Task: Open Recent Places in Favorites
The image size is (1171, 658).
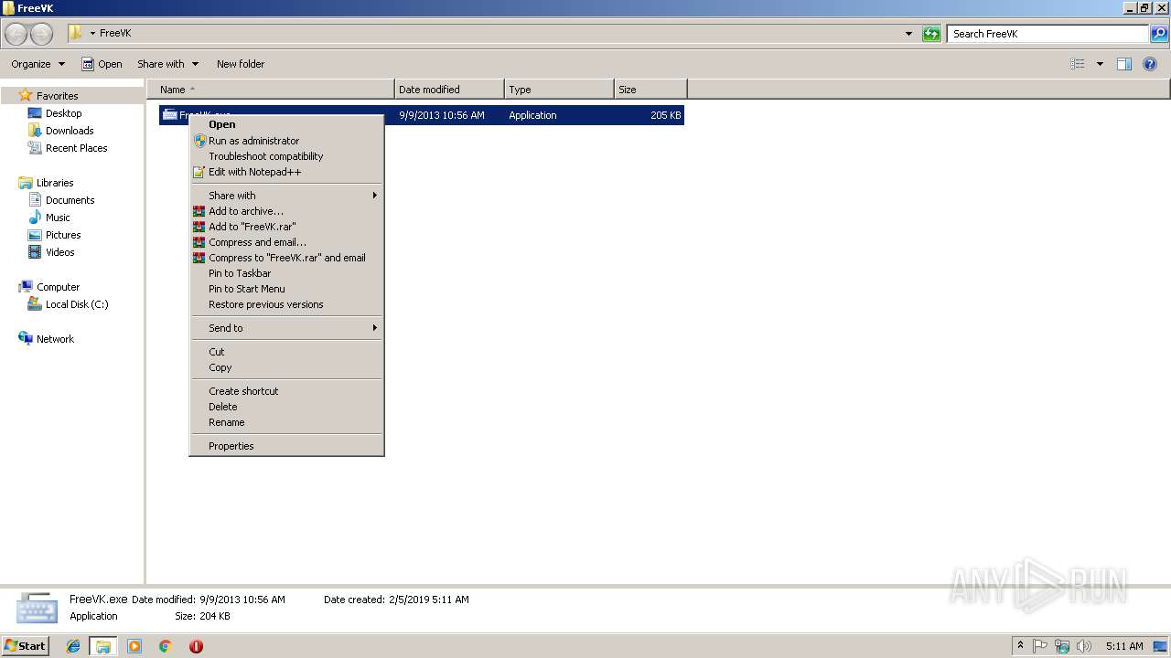Action: point(76,148)
